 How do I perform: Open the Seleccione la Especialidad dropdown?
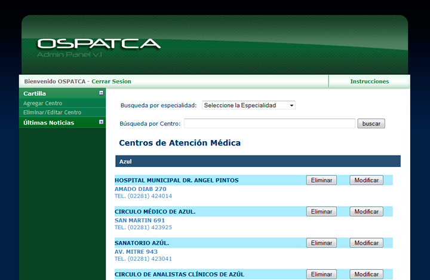click(248, 105)
